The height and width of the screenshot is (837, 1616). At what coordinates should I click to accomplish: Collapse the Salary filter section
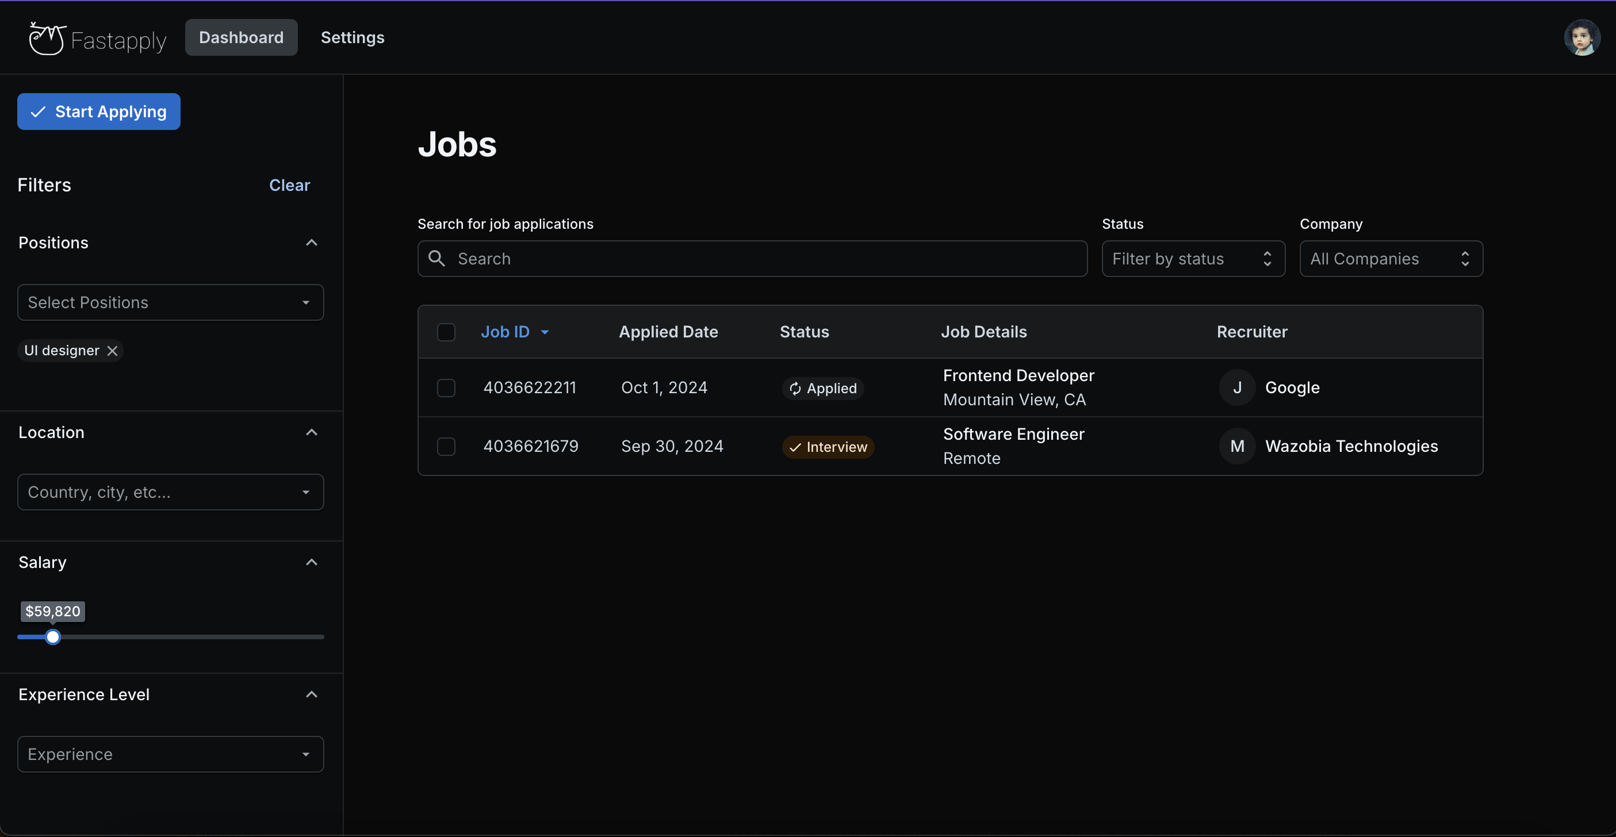coord(311,562)
